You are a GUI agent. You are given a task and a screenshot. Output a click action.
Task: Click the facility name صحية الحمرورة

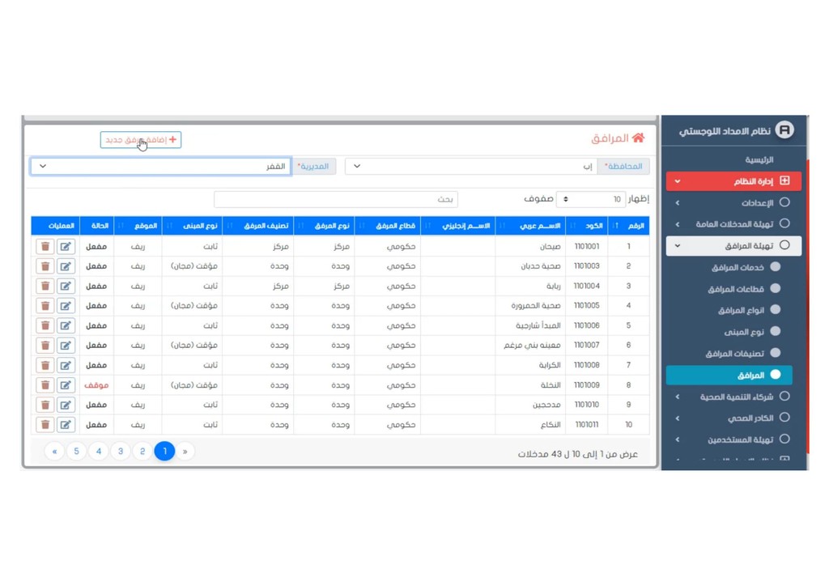coord(536,305)
